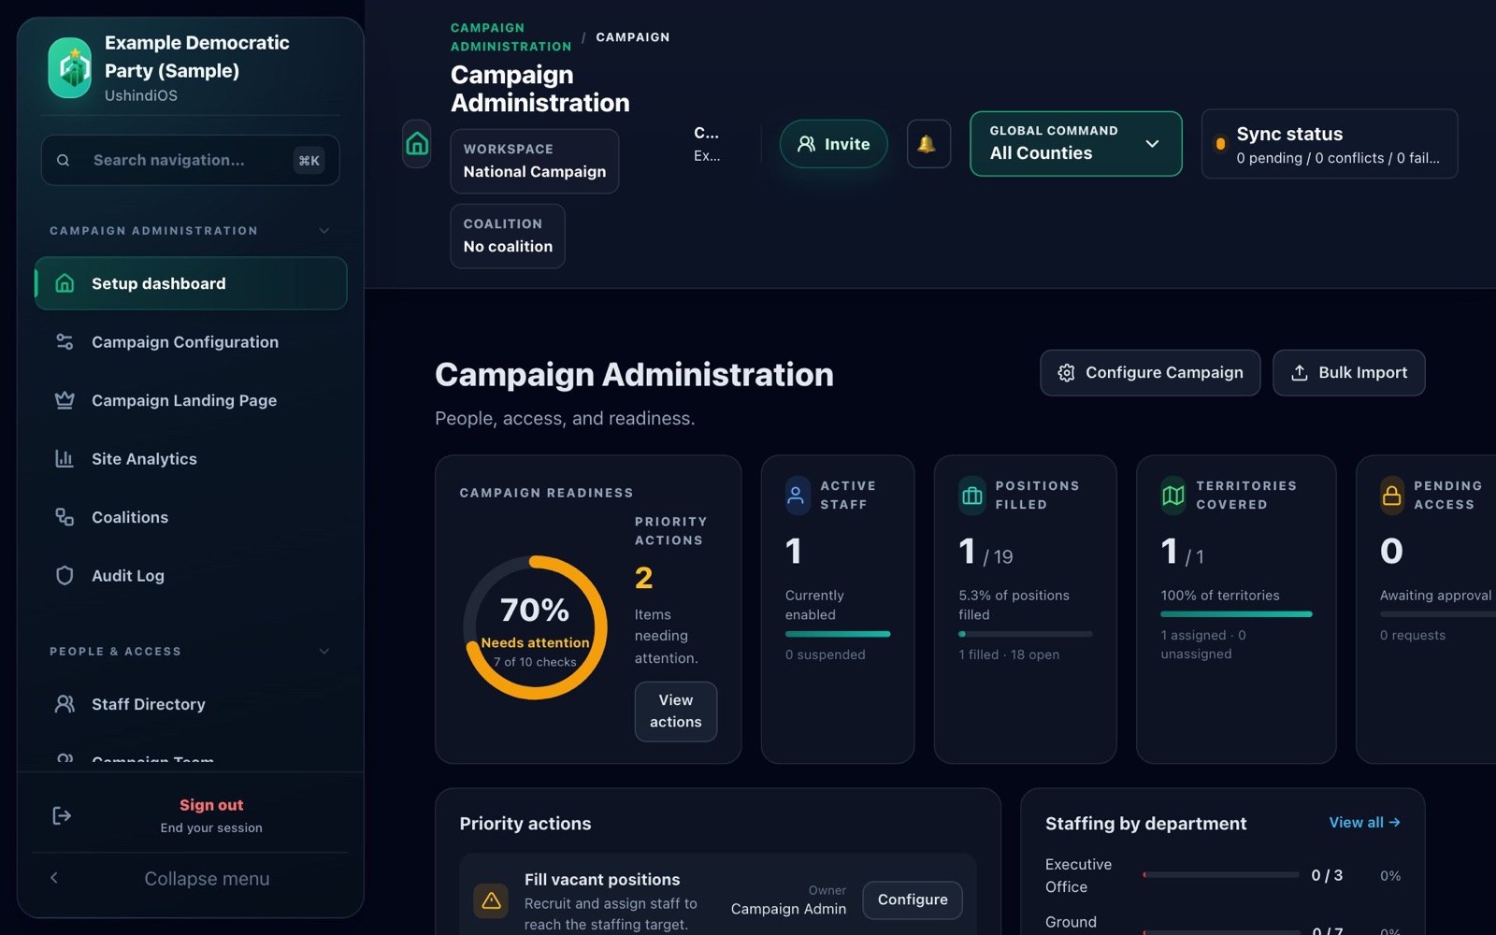Collapse the Campaign Administration sidebar section
The image size is (1496, 935).
click(x=324, y=231)
